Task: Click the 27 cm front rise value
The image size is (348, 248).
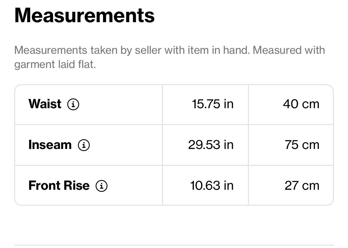Action: 302,186
